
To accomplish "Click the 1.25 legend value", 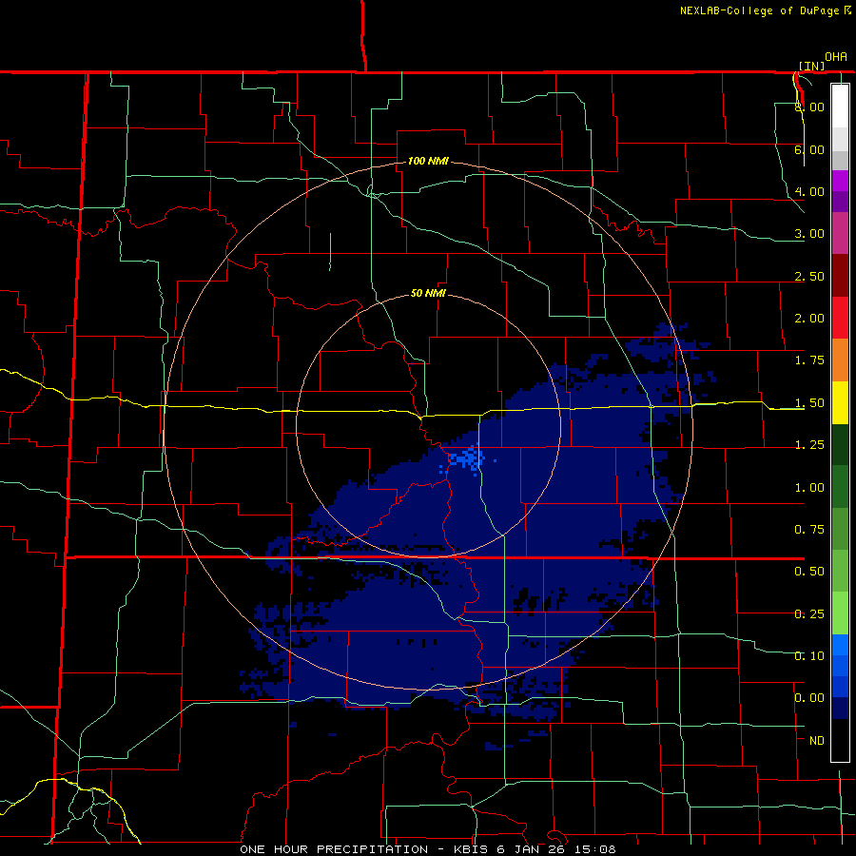I will [x=809, y=445].
